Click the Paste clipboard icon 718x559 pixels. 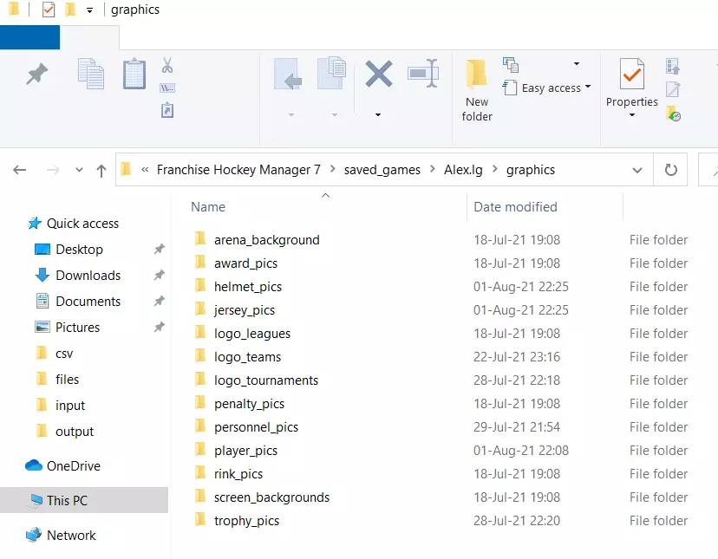click(x=134, y=74)
